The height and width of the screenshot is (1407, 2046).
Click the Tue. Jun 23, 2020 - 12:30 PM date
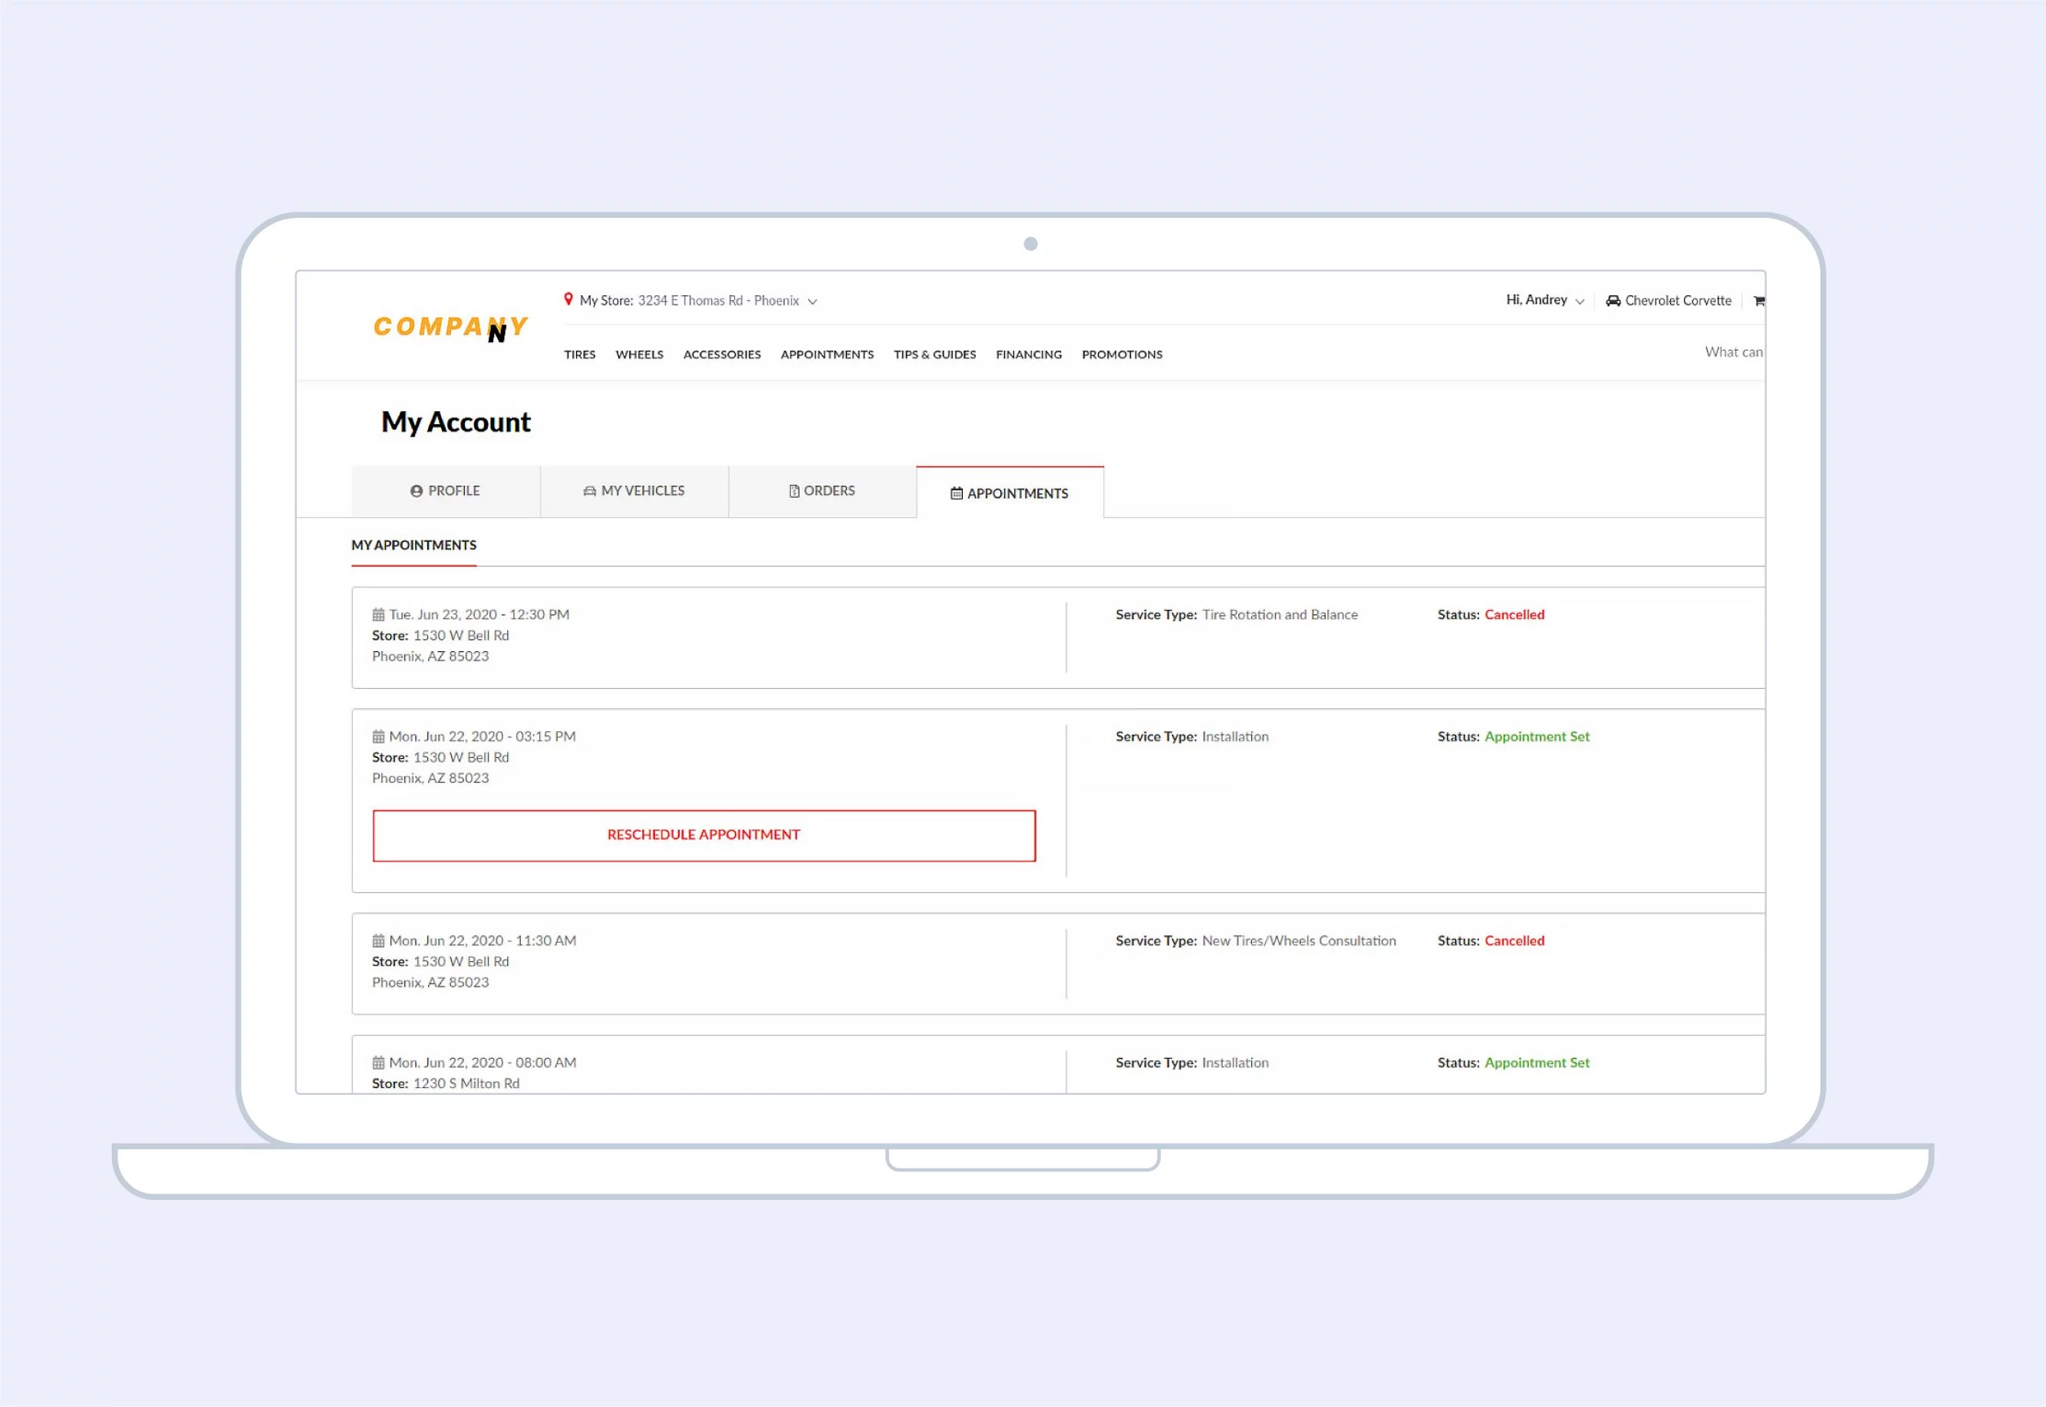479,615
